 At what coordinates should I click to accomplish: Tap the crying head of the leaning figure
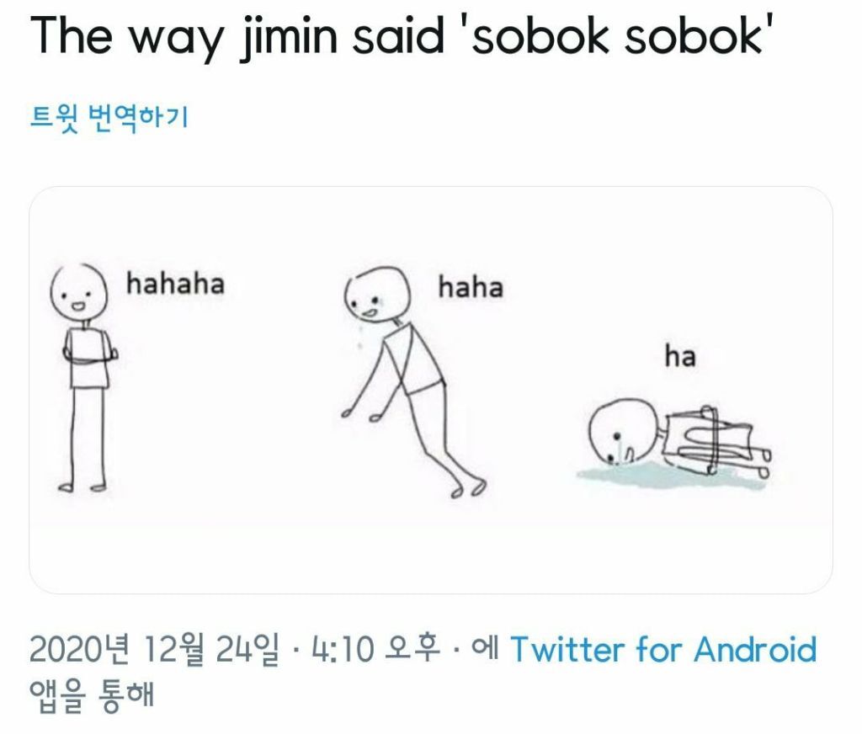[377, 293]
